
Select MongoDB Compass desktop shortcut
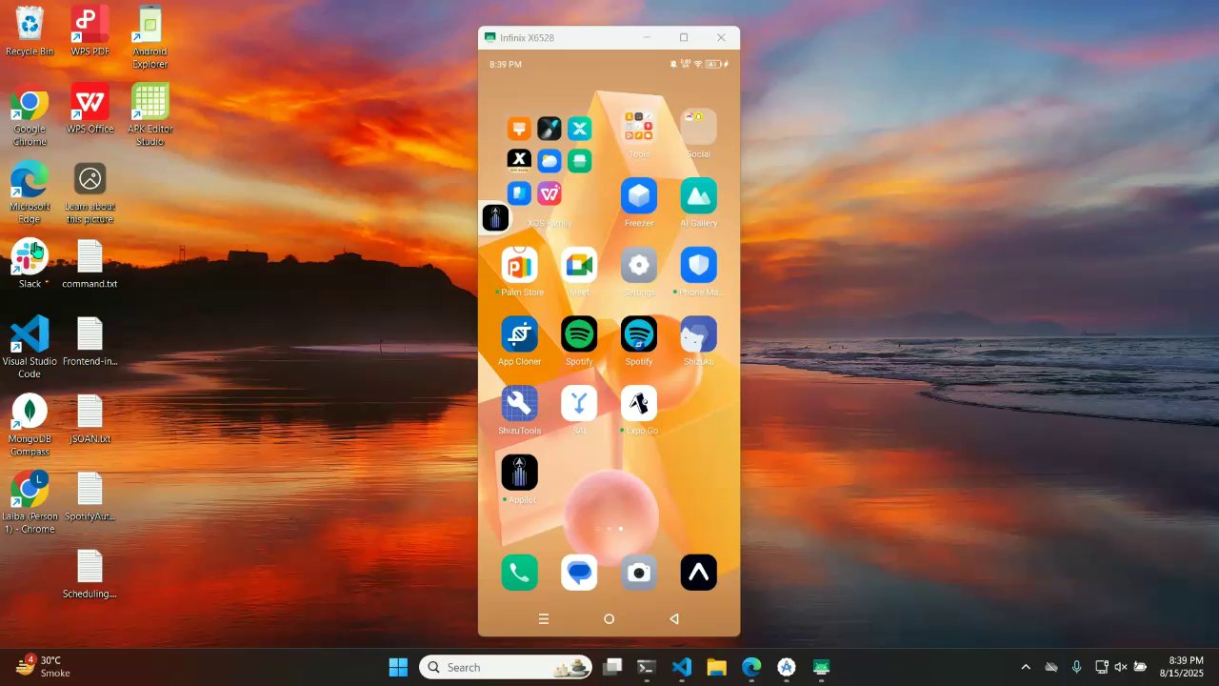click(30, 426)
